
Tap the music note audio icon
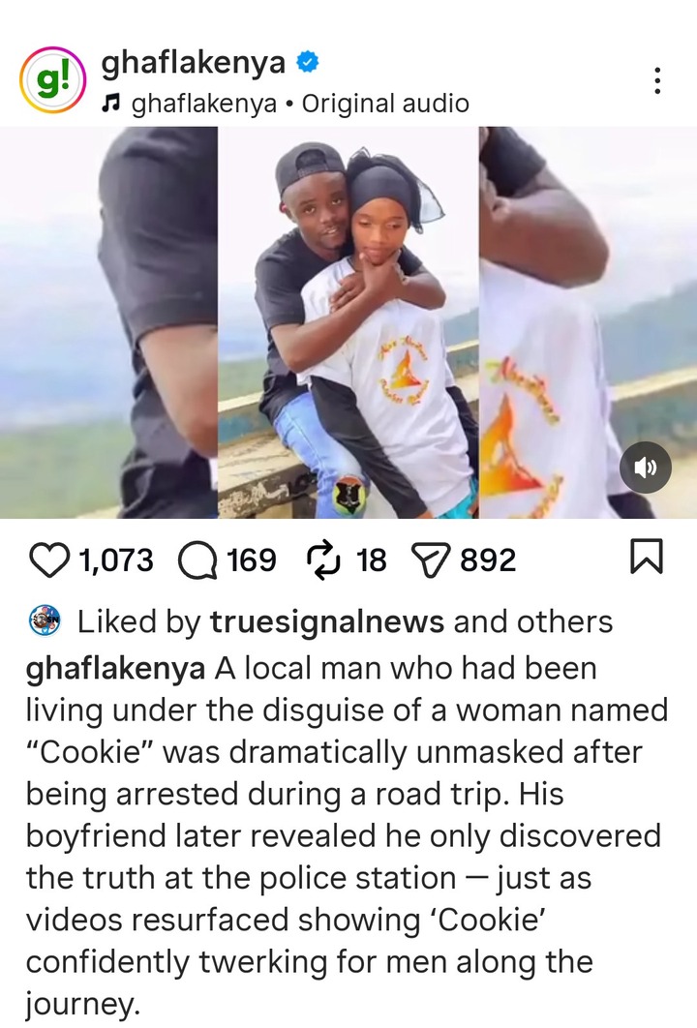pos(112,103)
